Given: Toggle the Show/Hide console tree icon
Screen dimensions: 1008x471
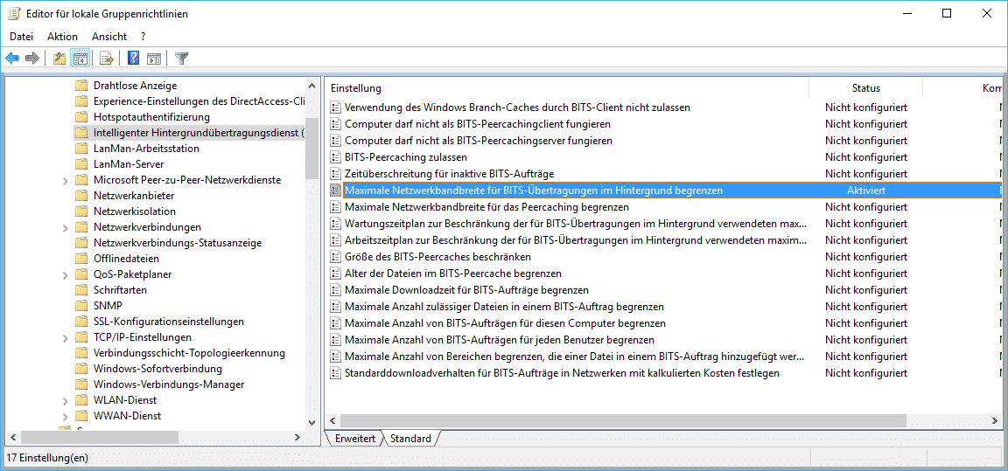Looking at the screenshot, I should coord(80,59).
